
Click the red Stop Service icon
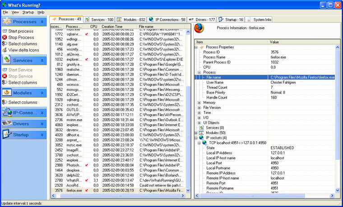(x=5, y=76)
